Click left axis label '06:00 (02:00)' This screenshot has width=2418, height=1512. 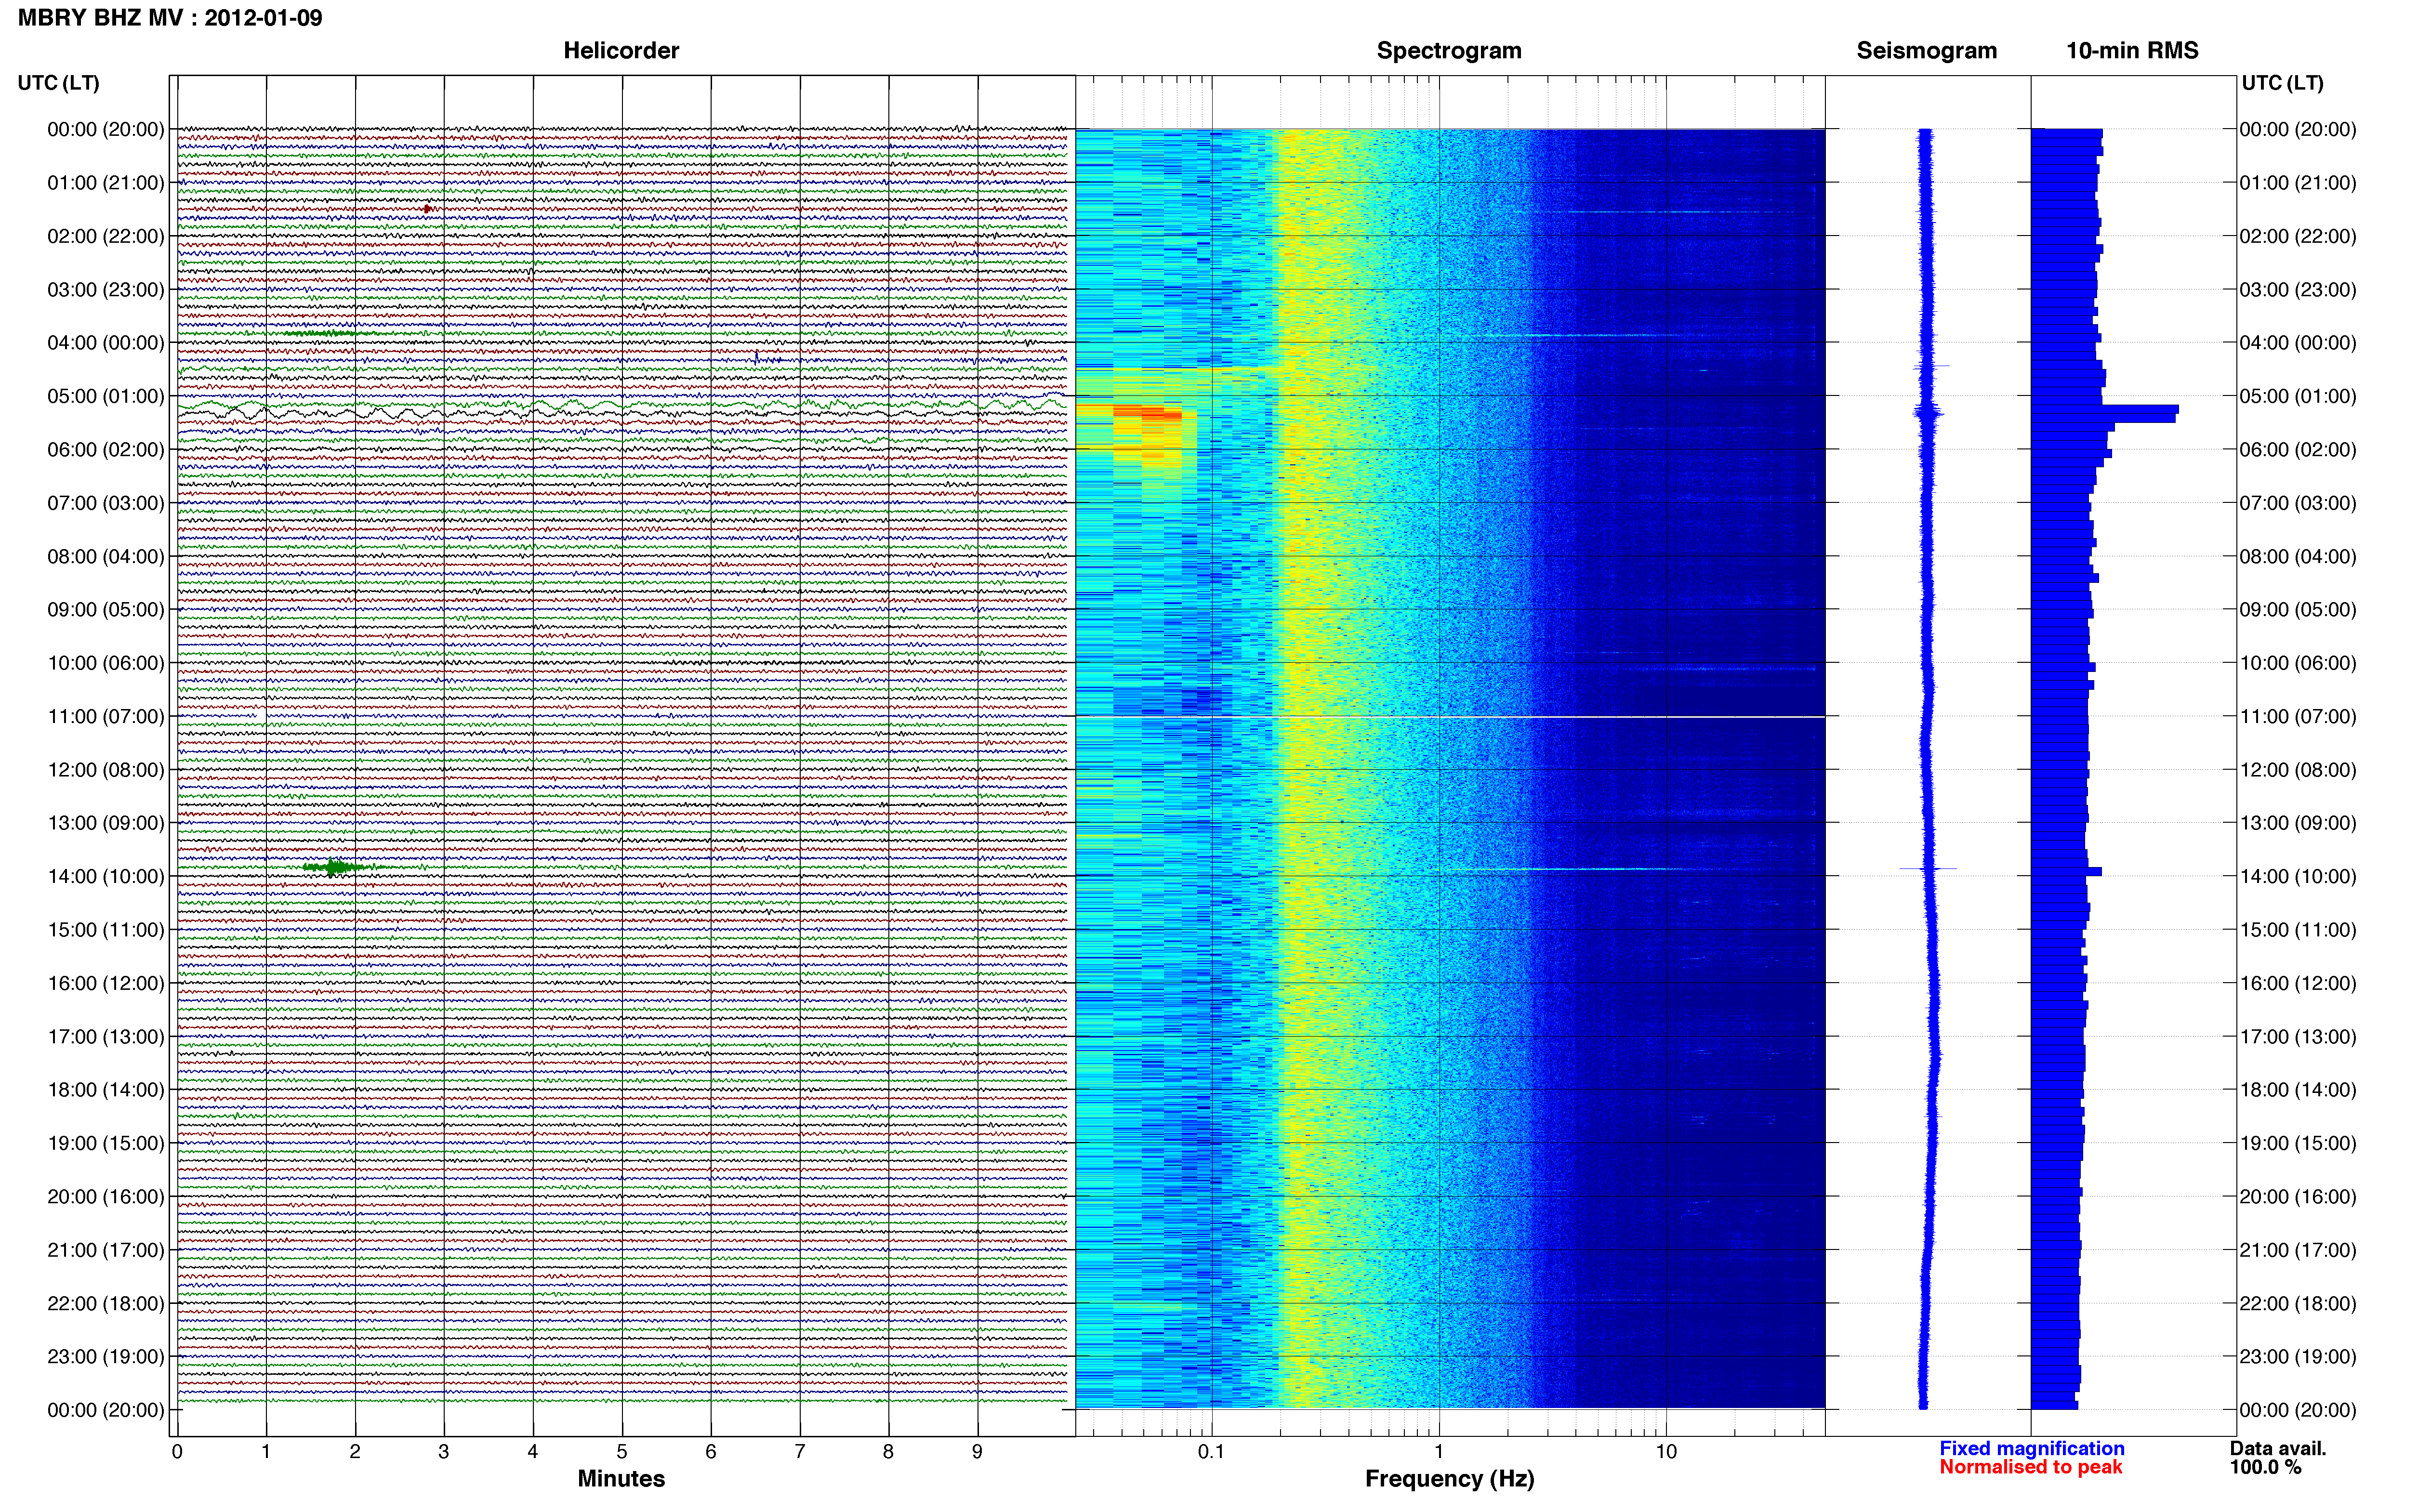click(x=106, y=450)
